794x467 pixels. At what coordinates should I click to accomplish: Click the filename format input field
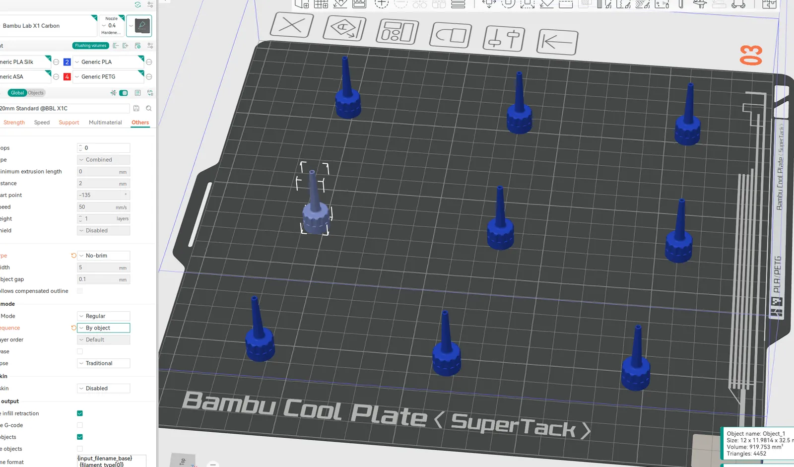coord(112,461)
